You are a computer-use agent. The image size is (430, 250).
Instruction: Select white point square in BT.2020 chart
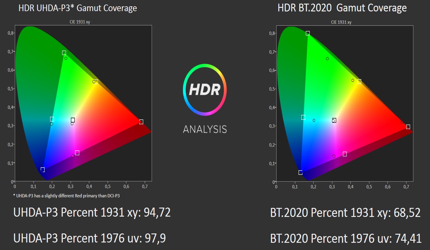click(334, 120)
